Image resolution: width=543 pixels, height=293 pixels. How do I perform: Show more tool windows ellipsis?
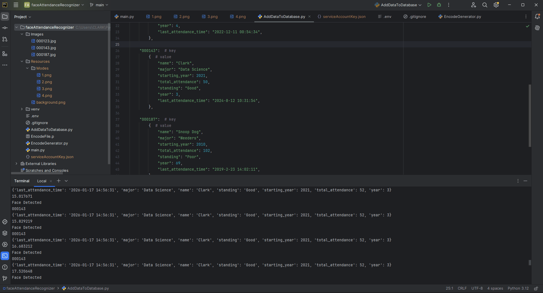click(5, 65)
